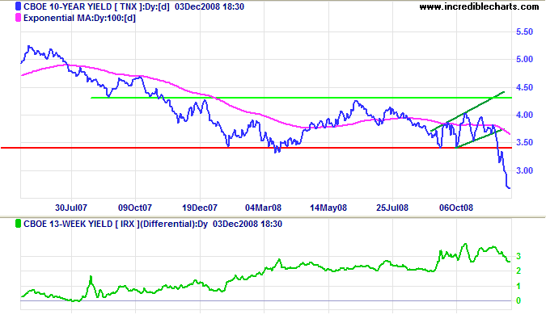
Task: Click the 09Oct07 date axis label
Action: 135,208
